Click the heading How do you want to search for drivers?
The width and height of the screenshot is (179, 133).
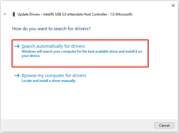click(51, 29)
